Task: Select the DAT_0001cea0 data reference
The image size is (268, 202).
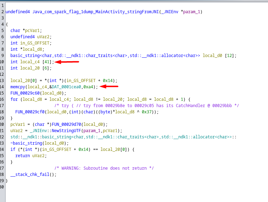Action: pyautogui.click(x=66, y=87)
